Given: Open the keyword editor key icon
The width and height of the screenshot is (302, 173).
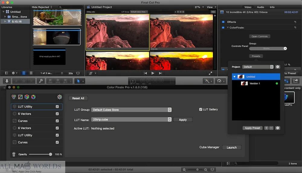Looking at the screenshot, I should pos(41,81).
